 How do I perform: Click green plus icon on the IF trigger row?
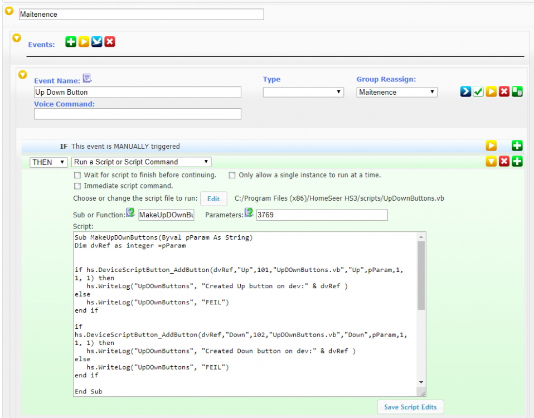[x=517, y=146]
